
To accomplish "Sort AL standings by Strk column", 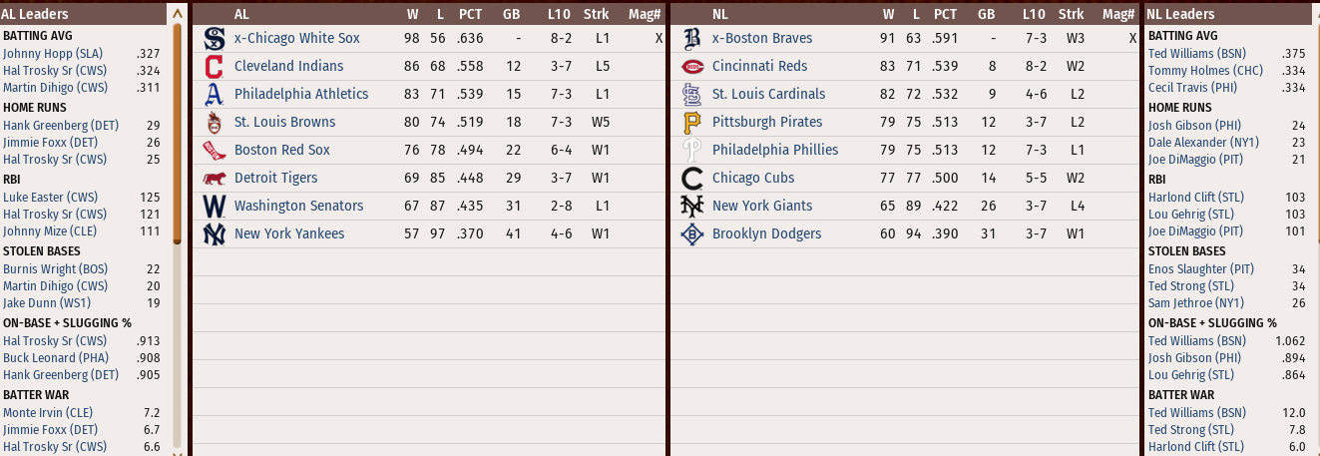I will point(596,14).
